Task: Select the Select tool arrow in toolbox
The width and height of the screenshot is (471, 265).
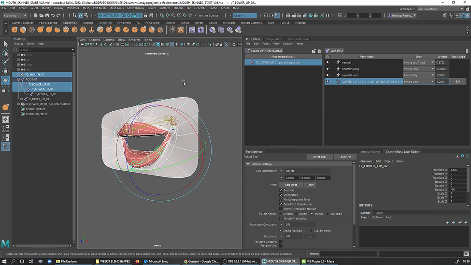Action: coord(5,44)
